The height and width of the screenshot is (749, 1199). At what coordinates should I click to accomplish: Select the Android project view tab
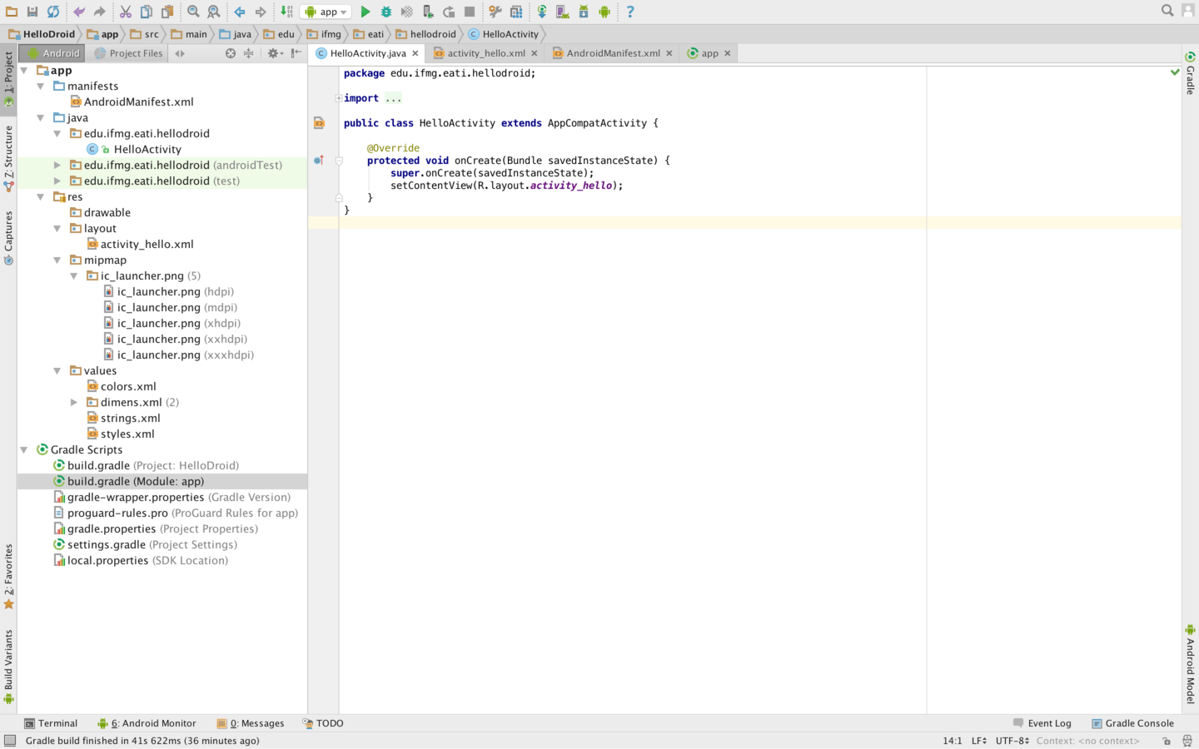[x=52, y=53]
